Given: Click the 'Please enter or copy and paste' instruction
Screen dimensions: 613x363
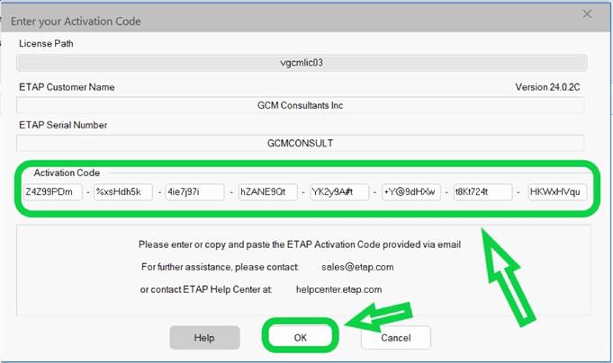Looking at the screenshot, I should 300,244.
